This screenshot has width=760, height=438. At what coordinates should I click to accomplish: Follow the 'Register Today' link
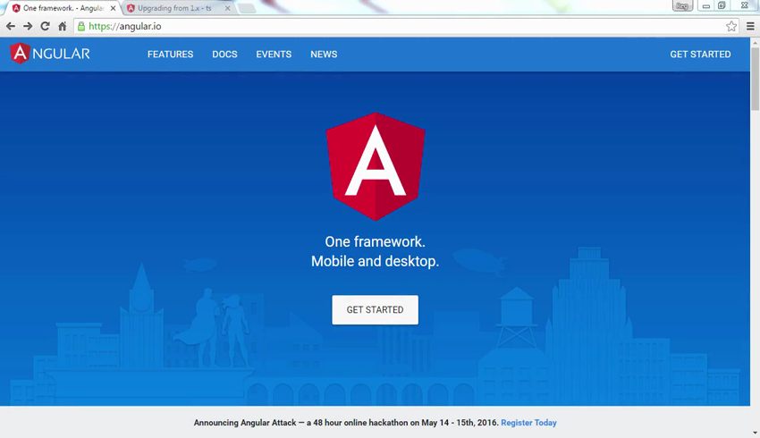[x=528, y=423]
